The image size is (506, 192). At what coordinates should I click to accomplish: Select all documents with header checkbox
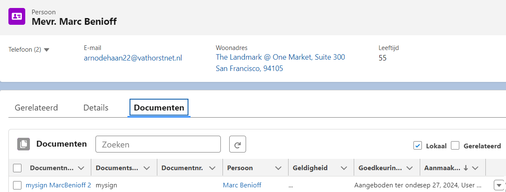(x=17, y=168)
